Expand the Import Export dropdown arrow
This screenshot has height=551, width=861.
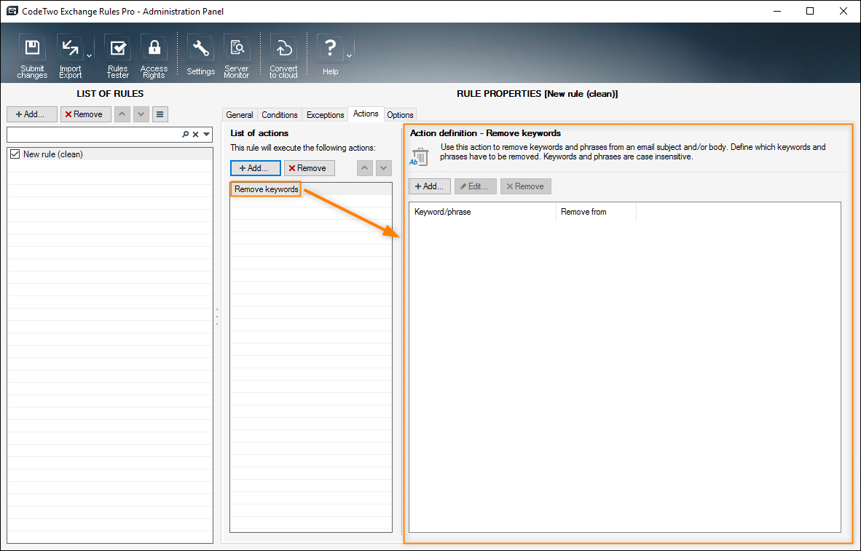(x=89, y=56)
